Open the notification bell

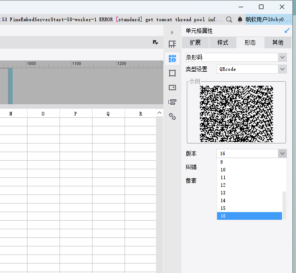pos(240,19)
